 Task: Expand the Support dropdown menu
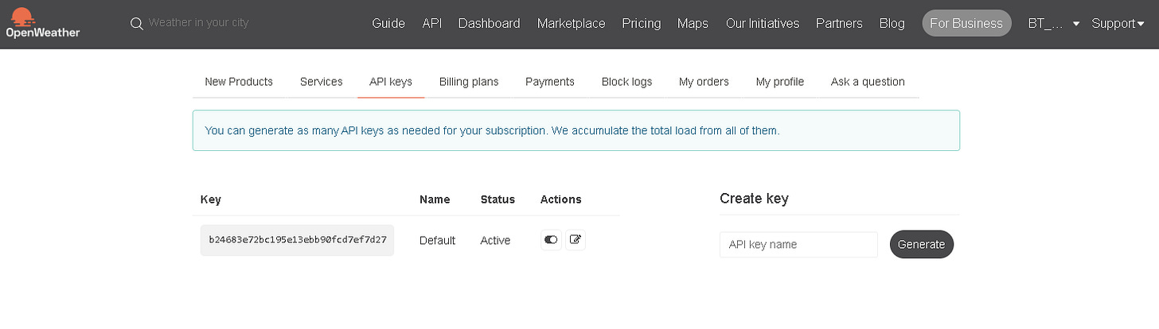(x=1118, y=23)
